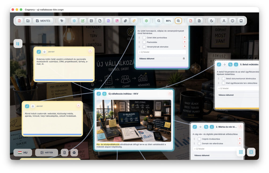Click the attachment paperclip icon in toolbar
This screenshot has height=173, width=269.
[x=125, y=21]
